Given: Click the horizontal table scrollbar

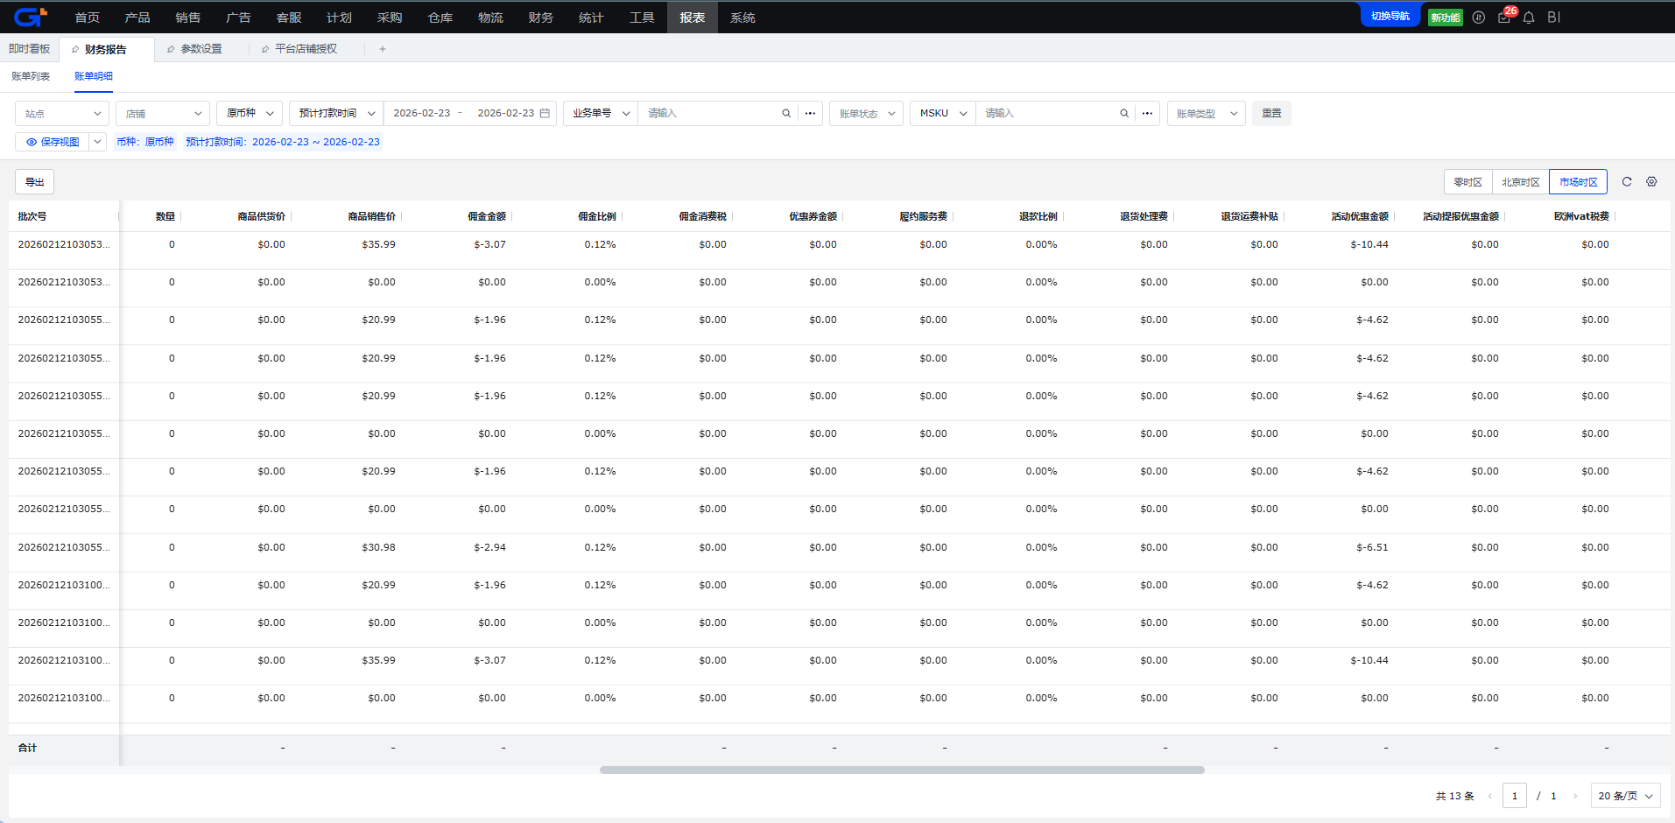Looking at the screenshot, I should 902,770.
